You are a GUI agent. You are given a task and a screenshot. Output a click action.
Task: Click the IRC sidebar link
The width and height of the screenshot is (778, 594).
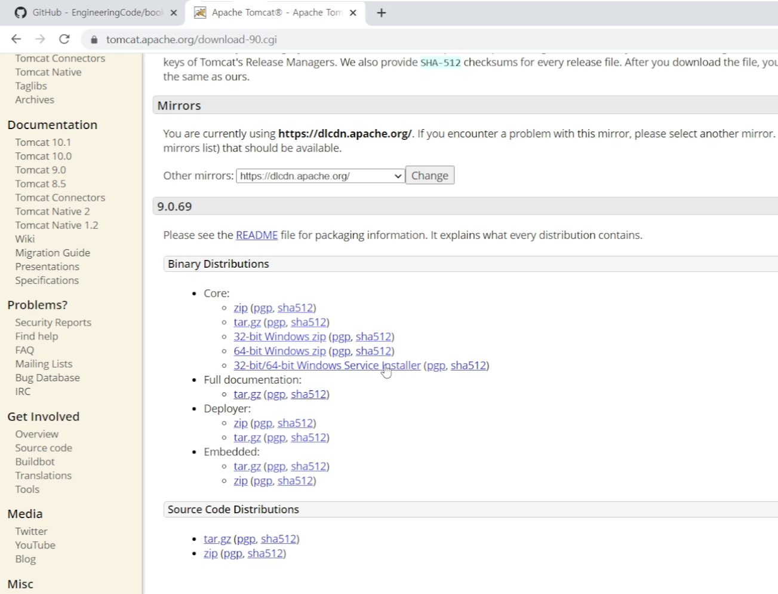click(23, 391)
